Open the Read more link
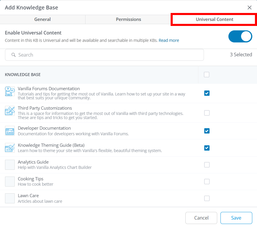257x229 pixels. 169,40
